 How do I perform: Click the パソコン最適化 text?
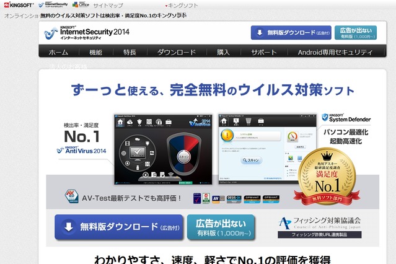coord(346,132)
